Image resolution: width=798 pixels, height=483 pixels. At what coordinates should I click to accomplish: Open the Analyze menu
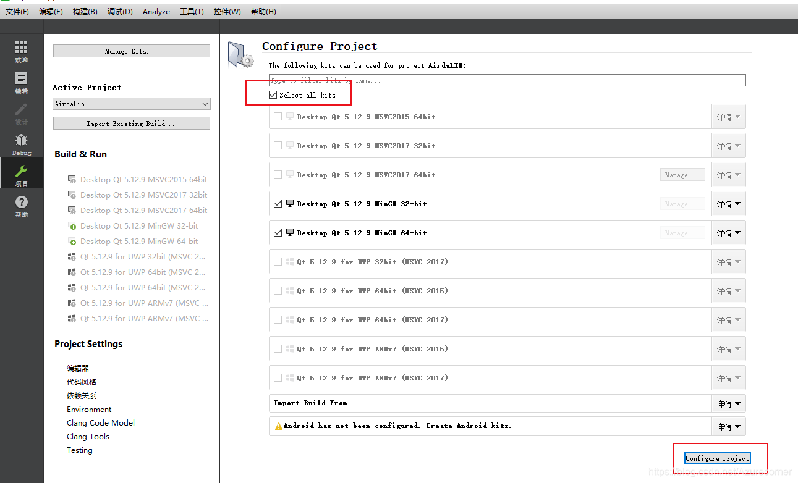tap(156, 11)
